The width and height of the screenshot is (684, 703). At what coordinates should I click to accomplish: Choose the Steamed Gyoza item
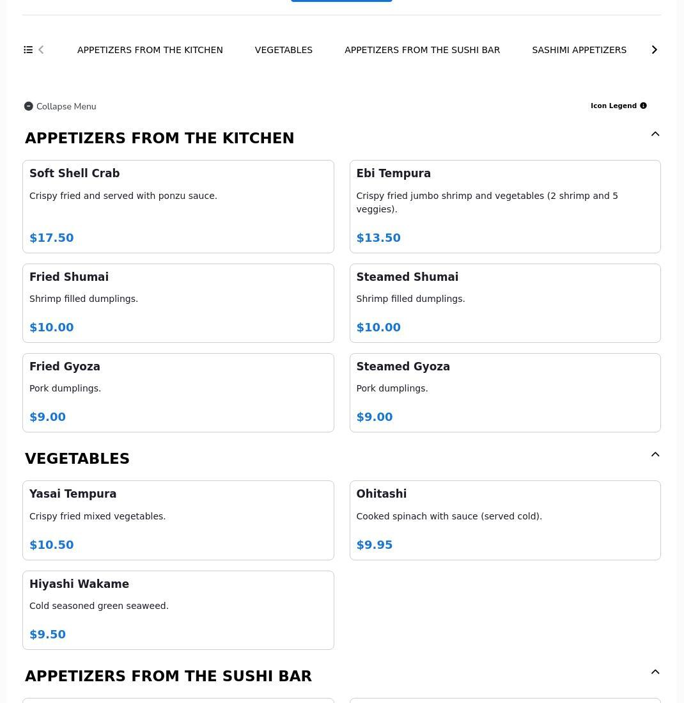[x=504, y=392]
